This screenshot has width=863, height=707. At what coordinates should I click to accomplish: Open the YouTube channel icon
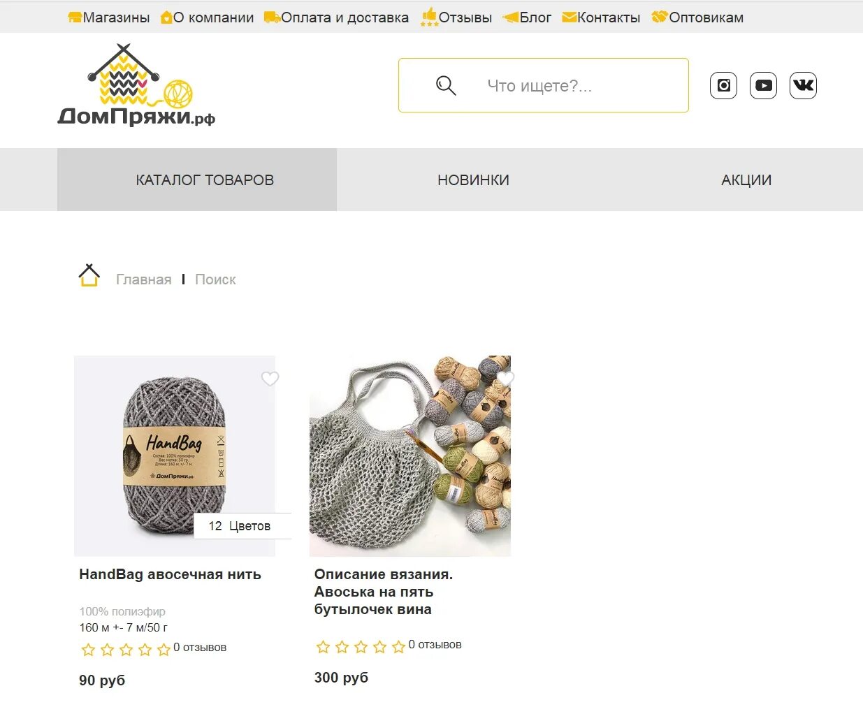tap(763, 86)
